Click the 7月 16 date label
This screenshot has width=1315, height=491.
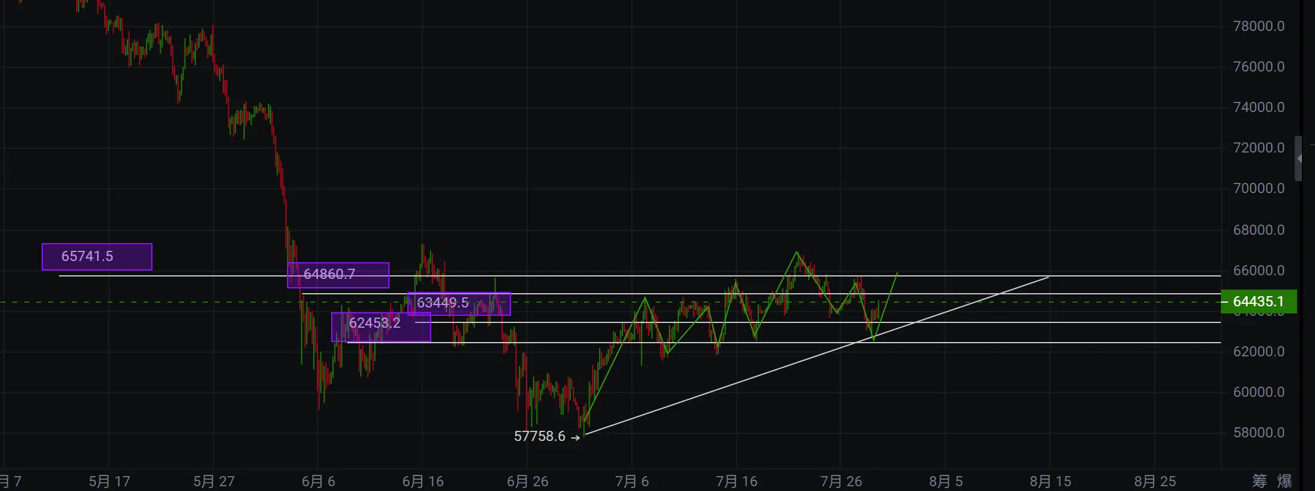737,481
